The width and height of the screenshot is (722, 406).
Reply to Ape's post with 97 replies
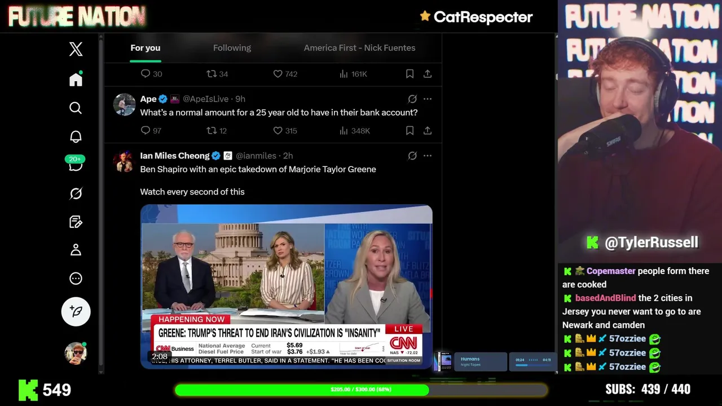151,131
